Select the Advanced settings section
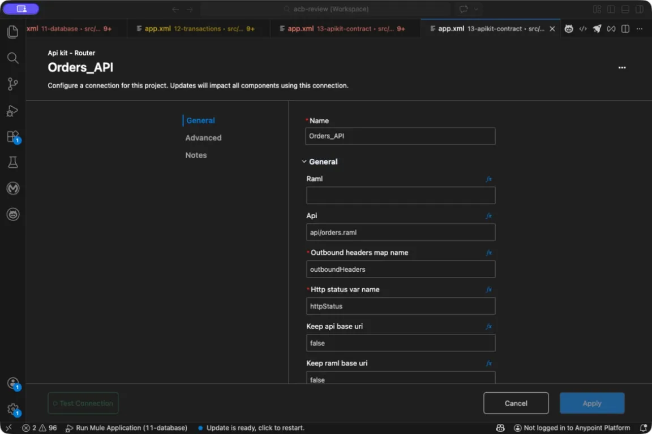 pos(203,138)
